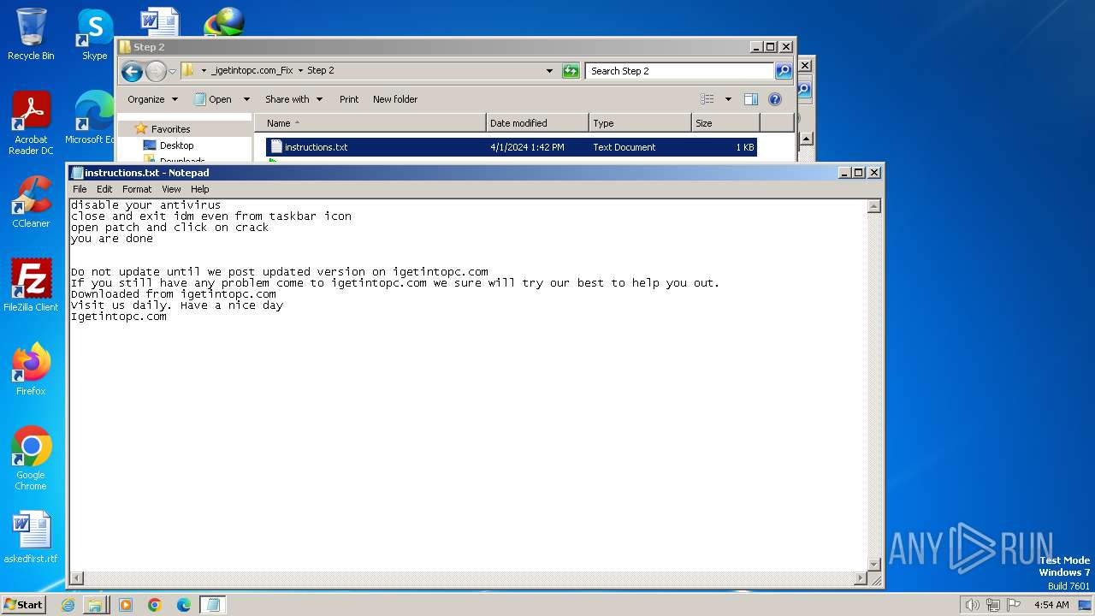
Task: Open the Share with dropdown
Action: [x=293, y=99]
